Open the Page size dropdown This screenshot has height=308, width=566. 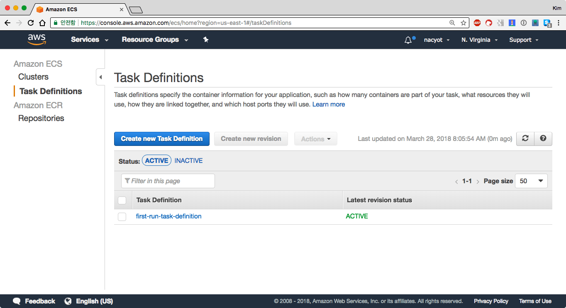coord(531,181)
